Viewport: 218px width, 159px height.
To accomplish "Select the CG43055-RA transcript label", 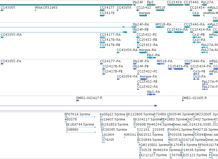I will point(11,35).
